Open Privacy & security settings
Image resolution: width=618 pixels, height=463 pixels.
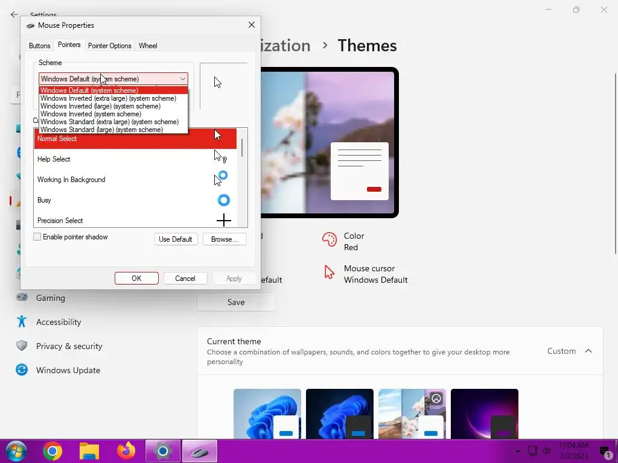pyautogui.click(x=69, y=345)
